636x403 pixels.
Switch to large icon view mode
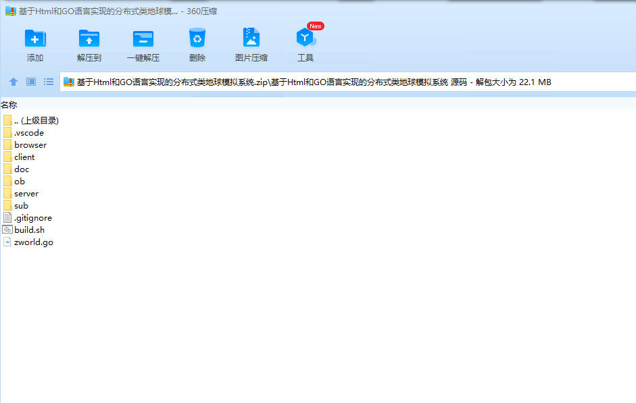(x=31, y=82)
